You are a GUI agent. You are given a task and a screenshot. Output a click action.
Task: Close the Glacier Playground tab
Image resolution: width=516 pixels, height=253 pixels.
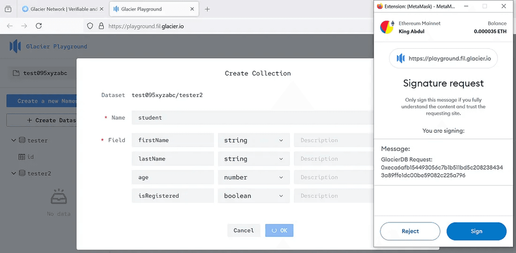[x=193, y=9]
